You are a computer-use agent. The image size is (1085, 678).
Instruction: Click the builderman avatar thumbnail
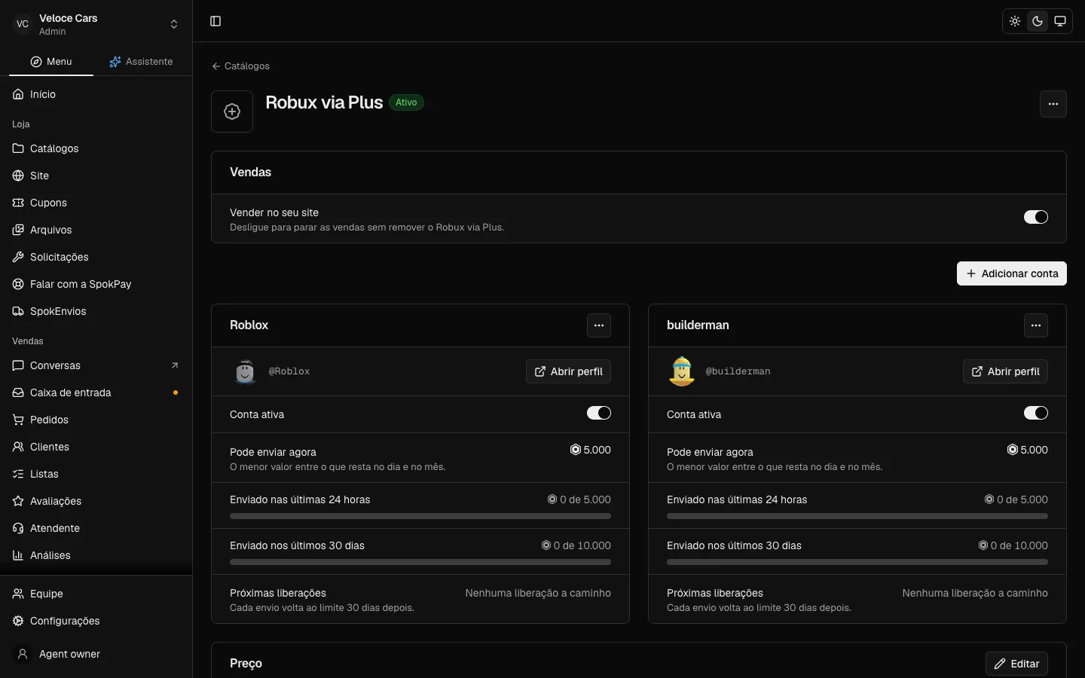(682, 371)
